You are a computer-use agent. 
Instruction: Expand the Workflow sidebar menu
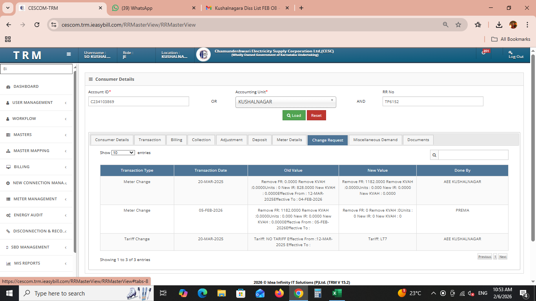pos(36,119)
